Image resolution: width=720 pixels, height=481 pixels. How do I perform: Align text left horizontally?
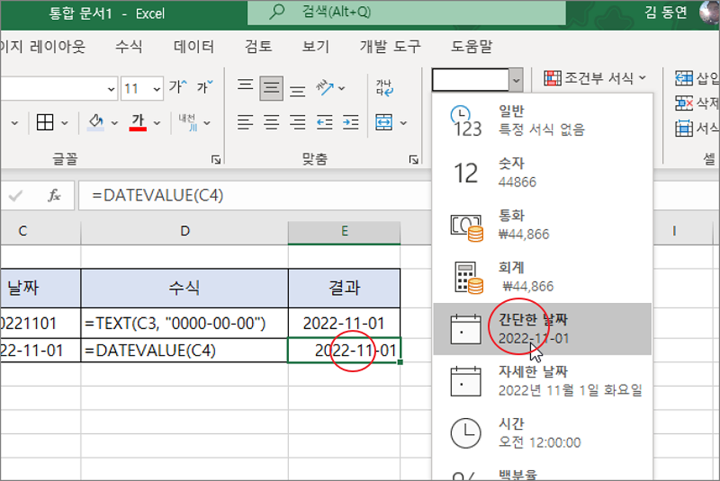tap(246, 123)
